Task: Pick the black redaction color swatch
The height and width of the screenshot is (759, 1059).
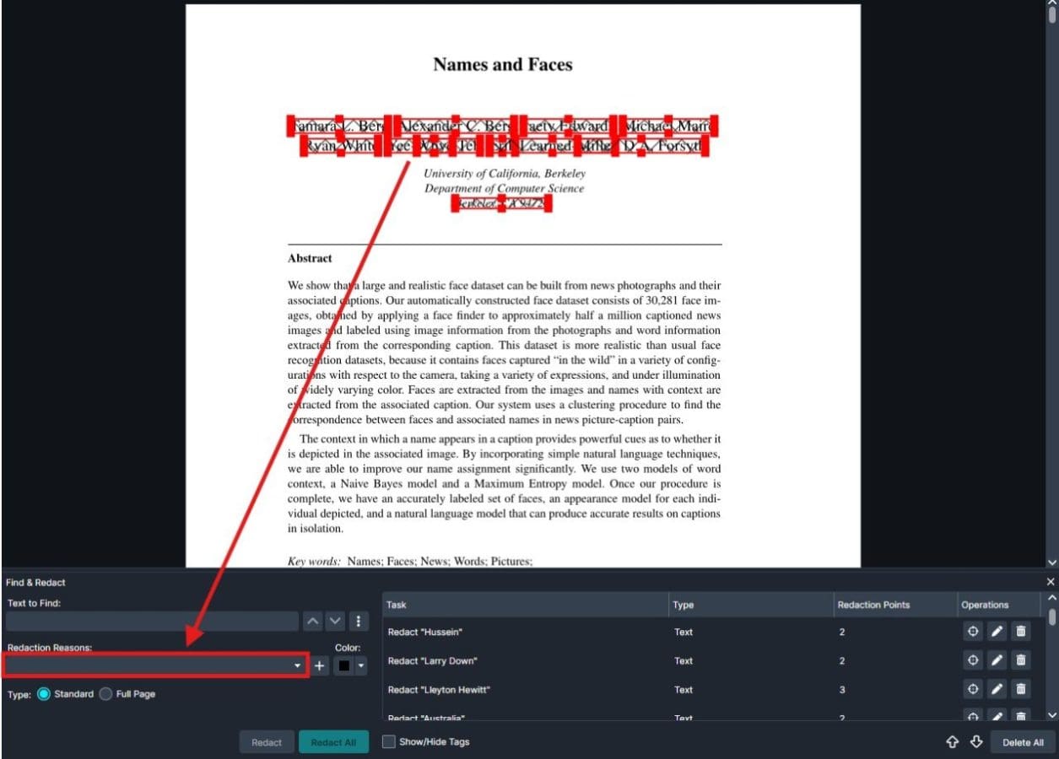Action: tap(346, 665)
